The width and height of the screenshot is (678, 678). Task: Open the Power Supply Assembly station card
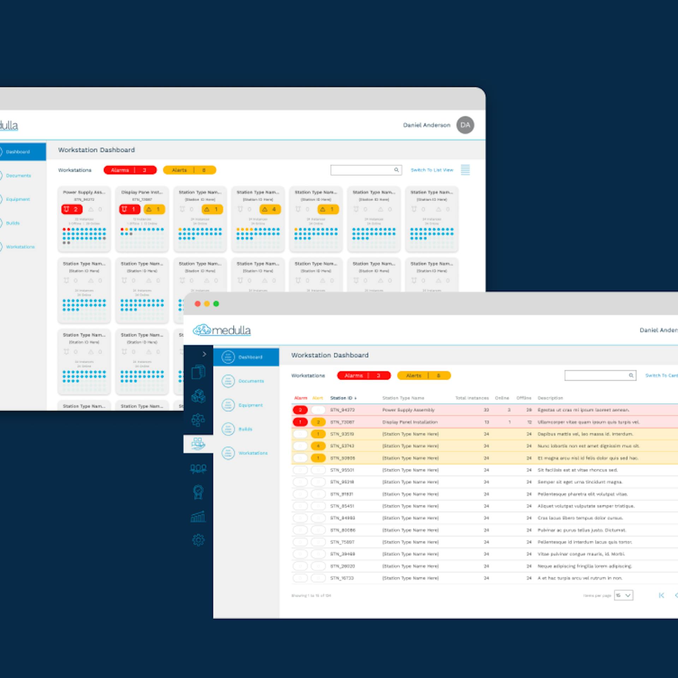point(84,219)
